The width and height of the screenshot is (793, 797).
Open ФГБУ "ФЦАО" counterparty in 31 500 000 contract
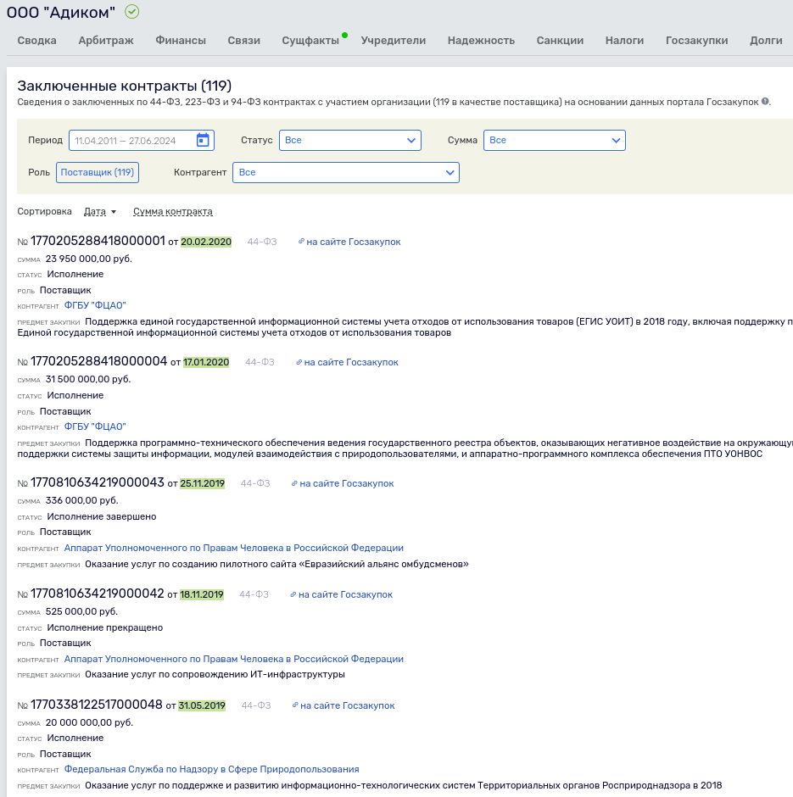95,426
